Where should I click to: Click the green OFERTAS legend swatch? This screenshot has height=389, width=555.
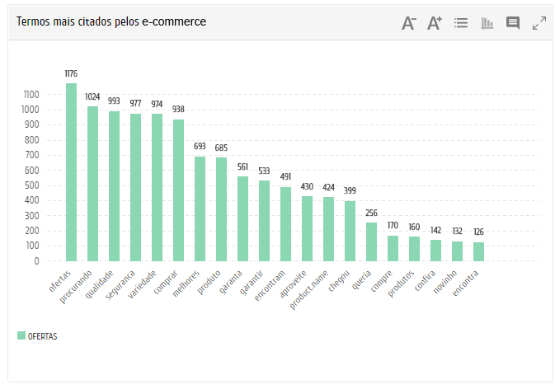tap(21, 336)
